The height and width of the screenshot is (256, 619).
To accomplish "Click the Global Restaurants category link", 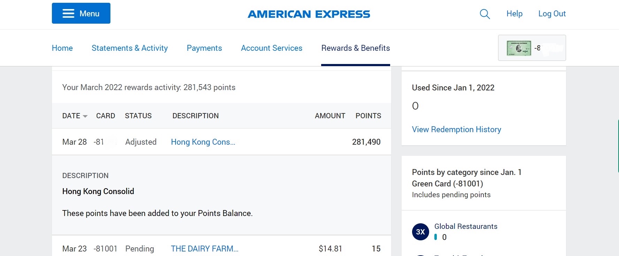I will (x=466, y=226).
